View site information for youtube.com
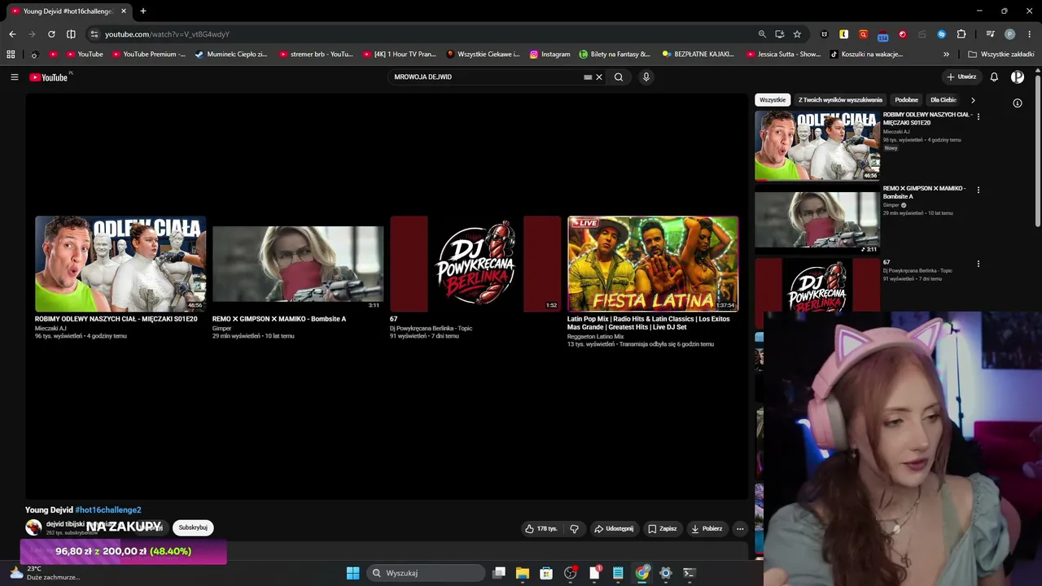Image resolution: width=1042 pixels, height=586 pixels. (x=94, y=34)
